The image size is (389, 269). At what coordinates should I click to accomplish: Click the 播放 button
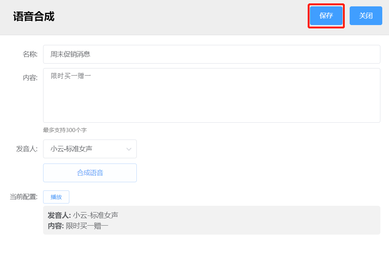(x=56, y=197)
